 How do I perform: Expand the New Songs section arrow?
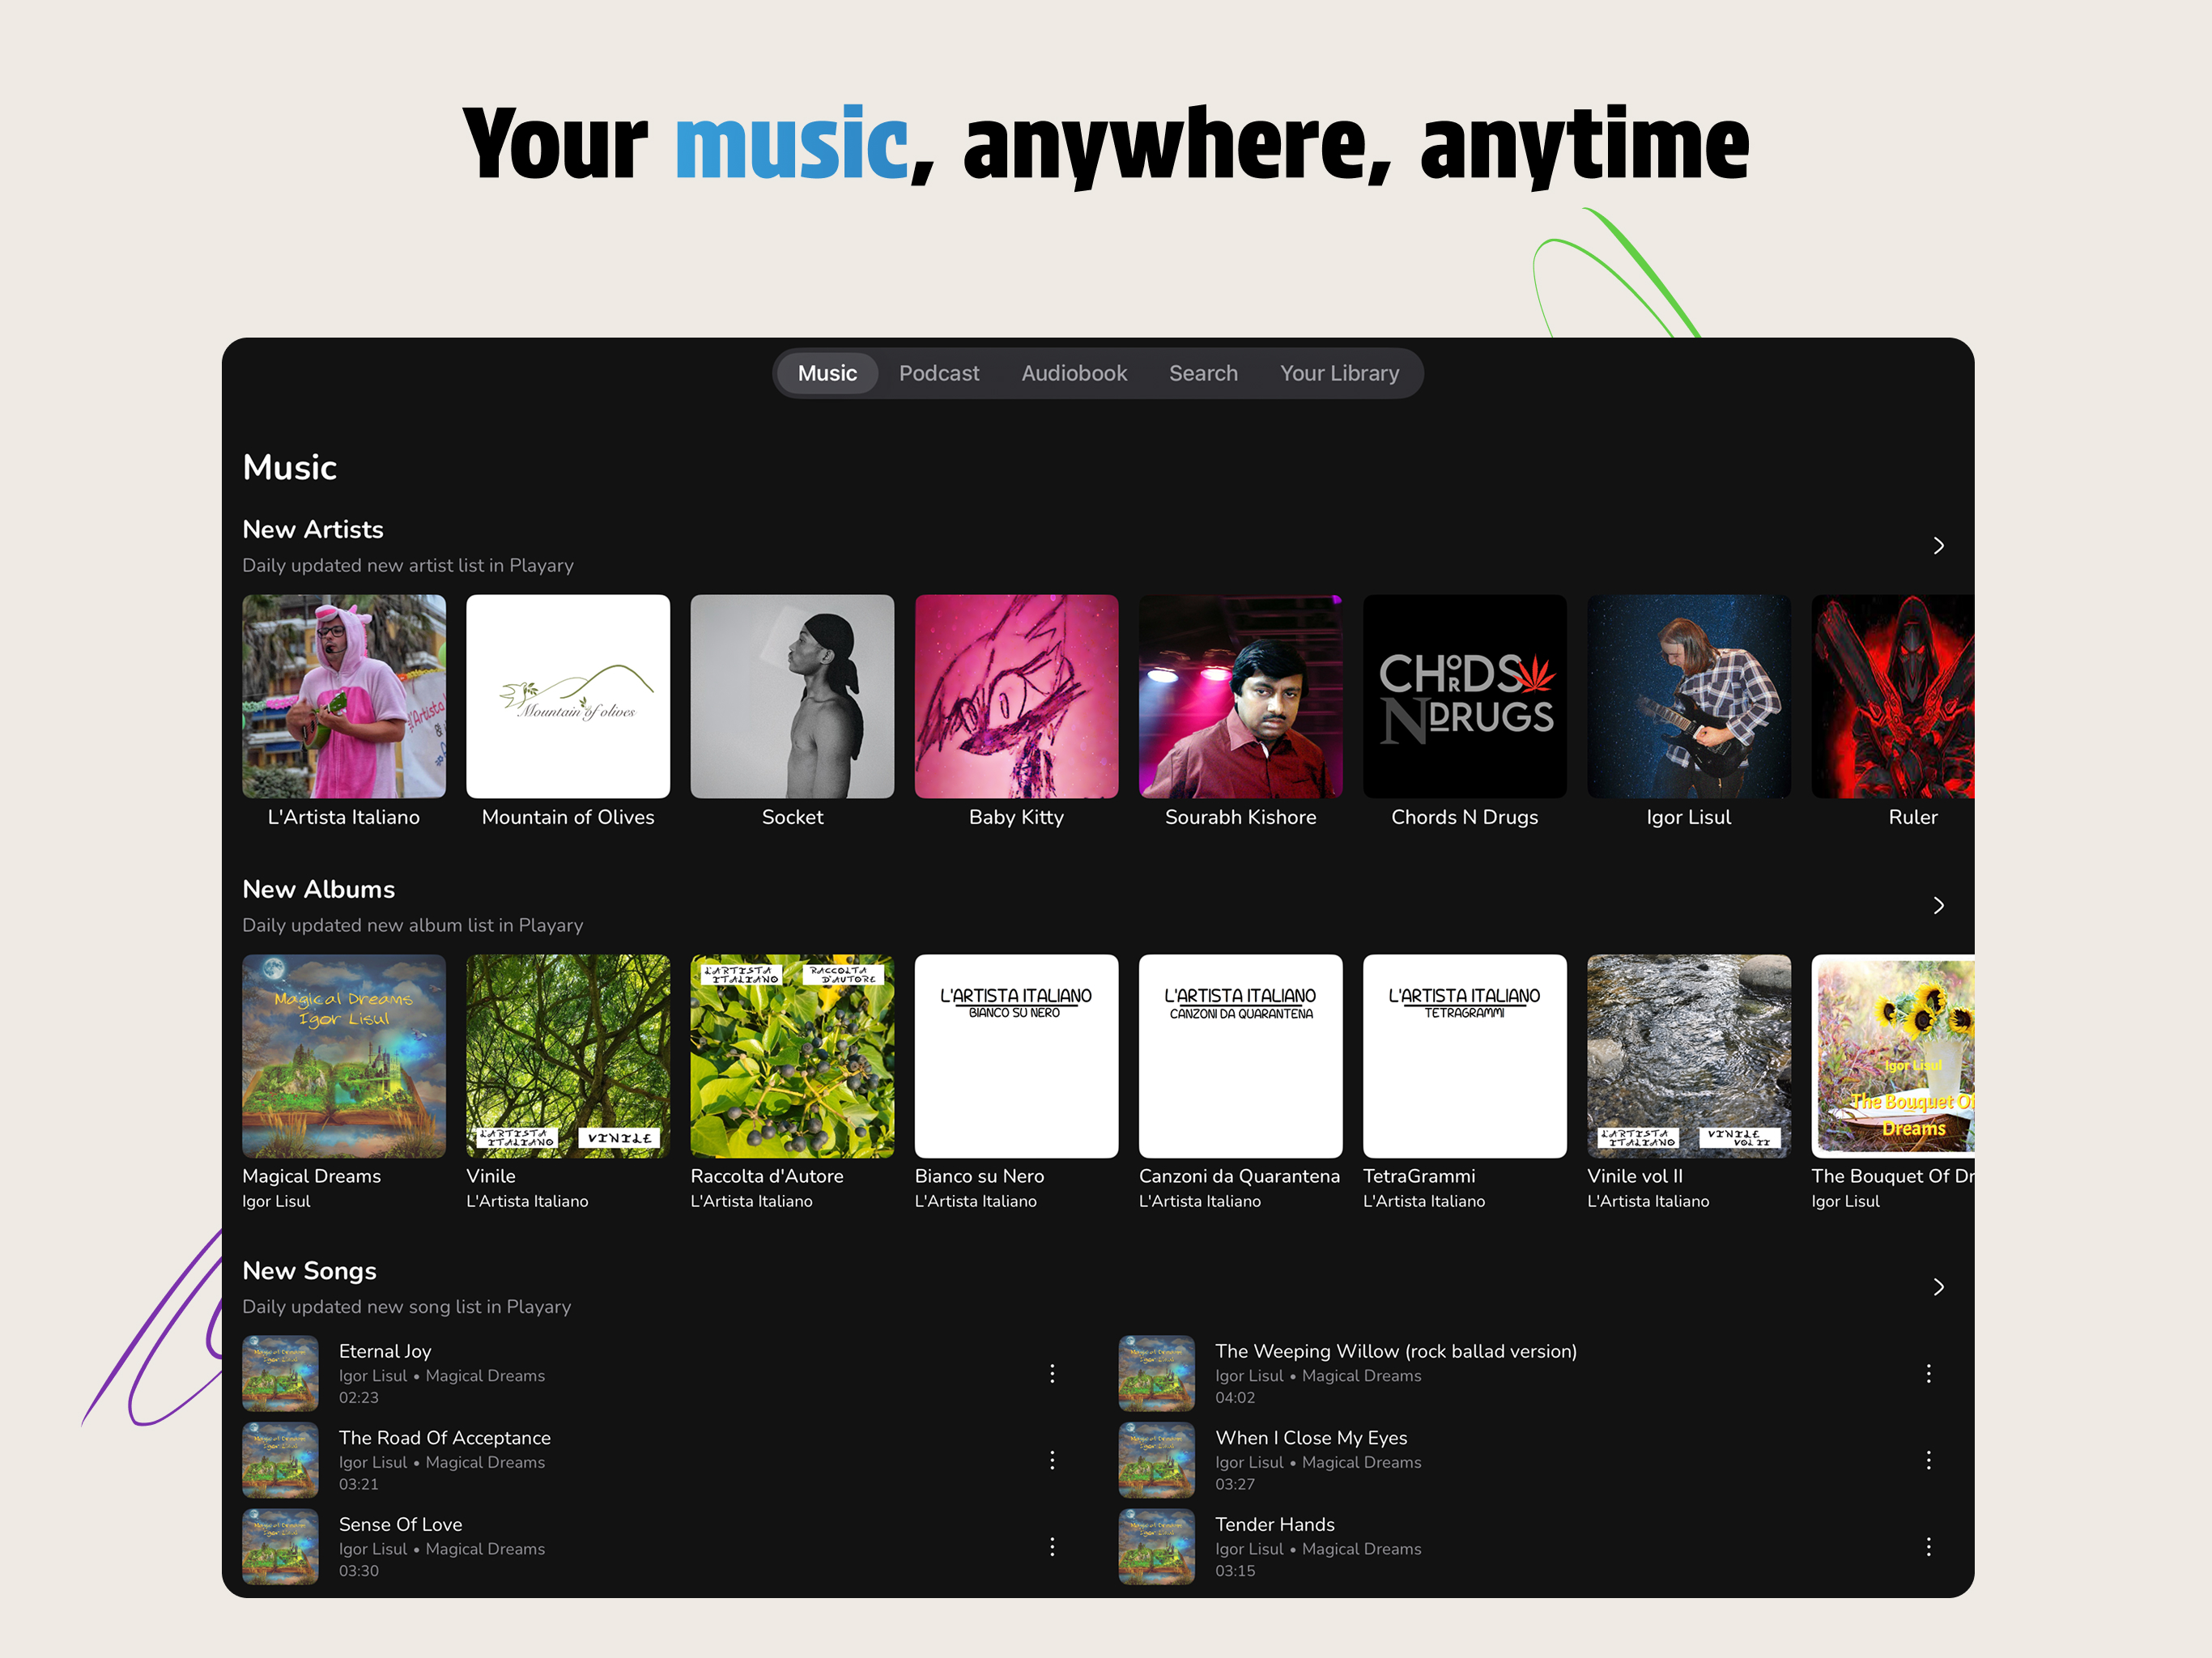pyautogui.click(x=1938, y=1287)
